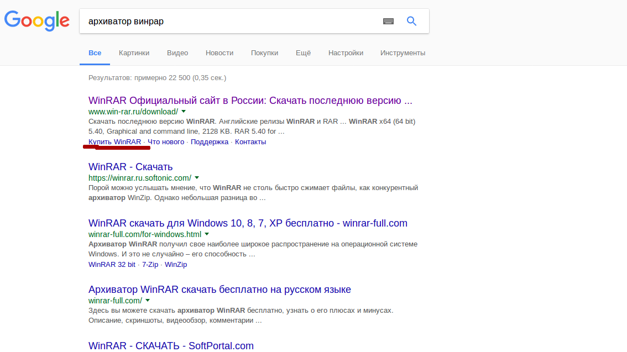This screenshot has height=352, width=627.
Task: Open the on-screen keyboard icon
Action: (x=388, y=21)
